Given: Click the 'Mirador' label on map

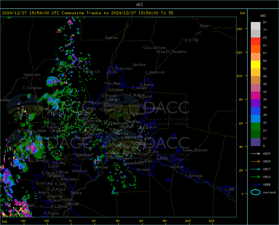Looking at the screenshot, I should (143, 170).
